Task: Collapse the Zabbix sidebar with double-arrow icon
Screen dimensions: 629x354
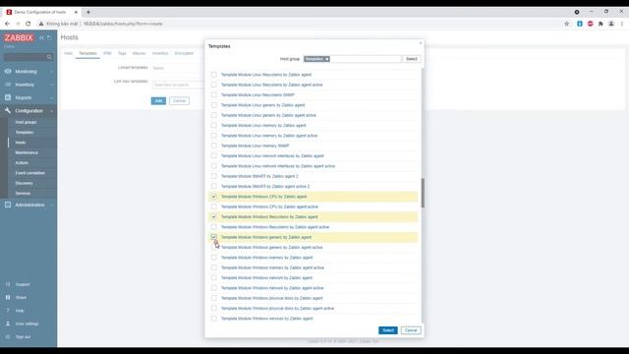Action: [x=41, y=37]
